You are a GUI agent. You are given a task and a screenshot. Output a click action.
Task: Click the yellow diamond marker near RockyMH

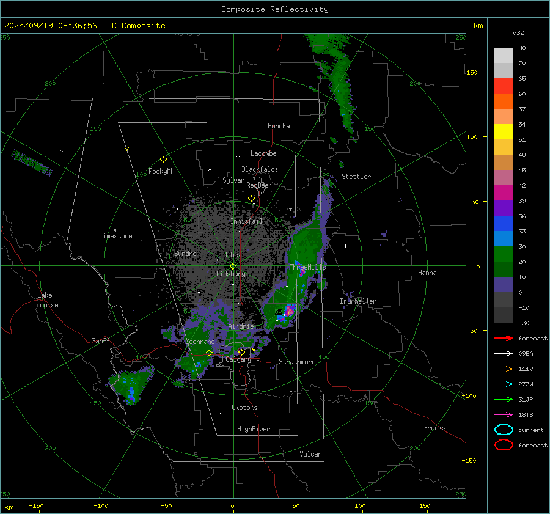click(163, 159)
